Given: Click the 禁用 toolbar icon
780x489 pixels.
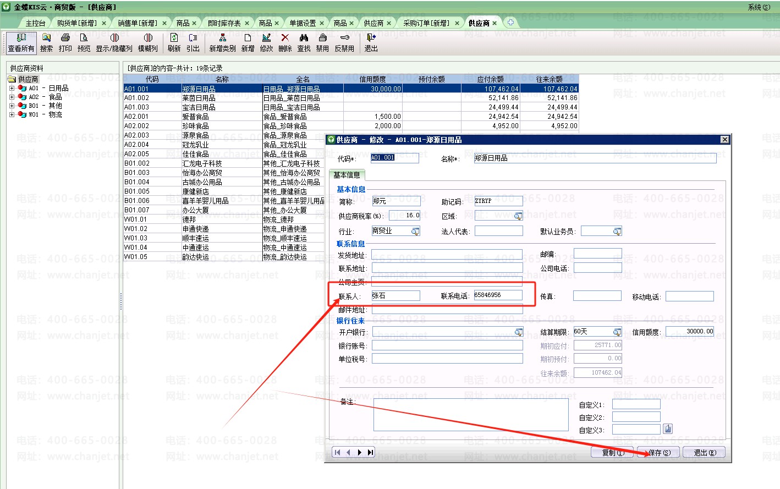Looking at the screenshot, I should point(322,42).
